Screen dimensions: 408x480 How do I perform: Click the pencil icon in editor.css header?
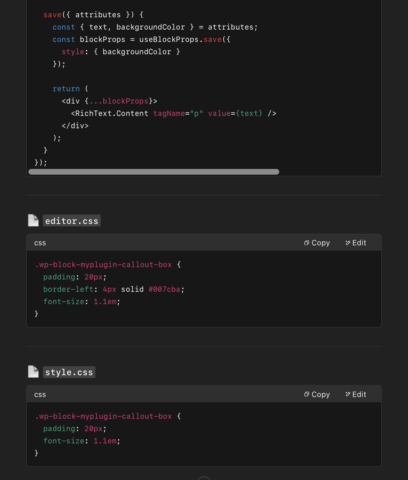pyautogui.click(x=348, y=243)
